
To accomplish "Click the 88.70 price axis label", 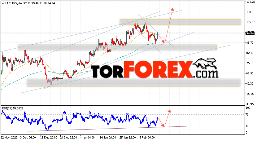I will pos(250,43).
